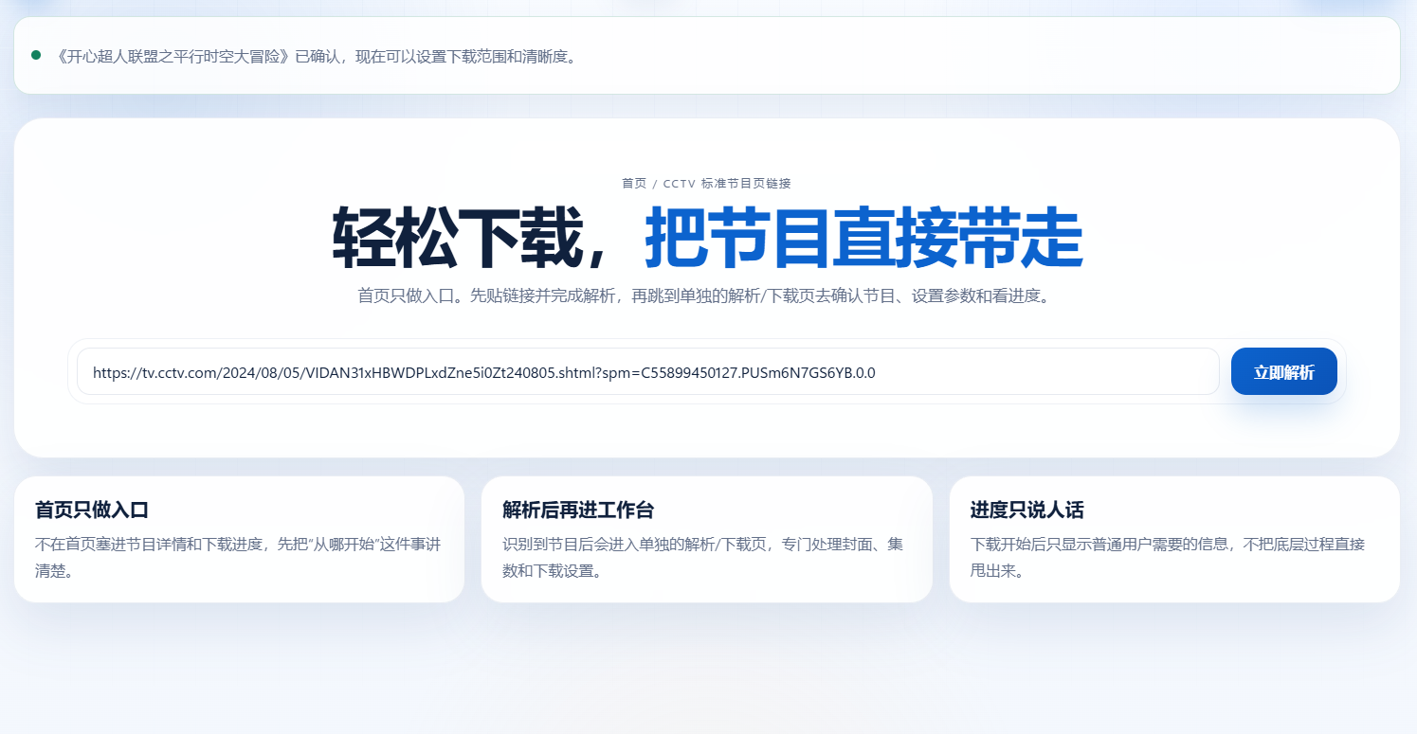The height and width of the screenshot is (734, 1417).
Task: Click the 《开心超人联盟之平行时空大冒险》 program title
Action: (173, 56)
